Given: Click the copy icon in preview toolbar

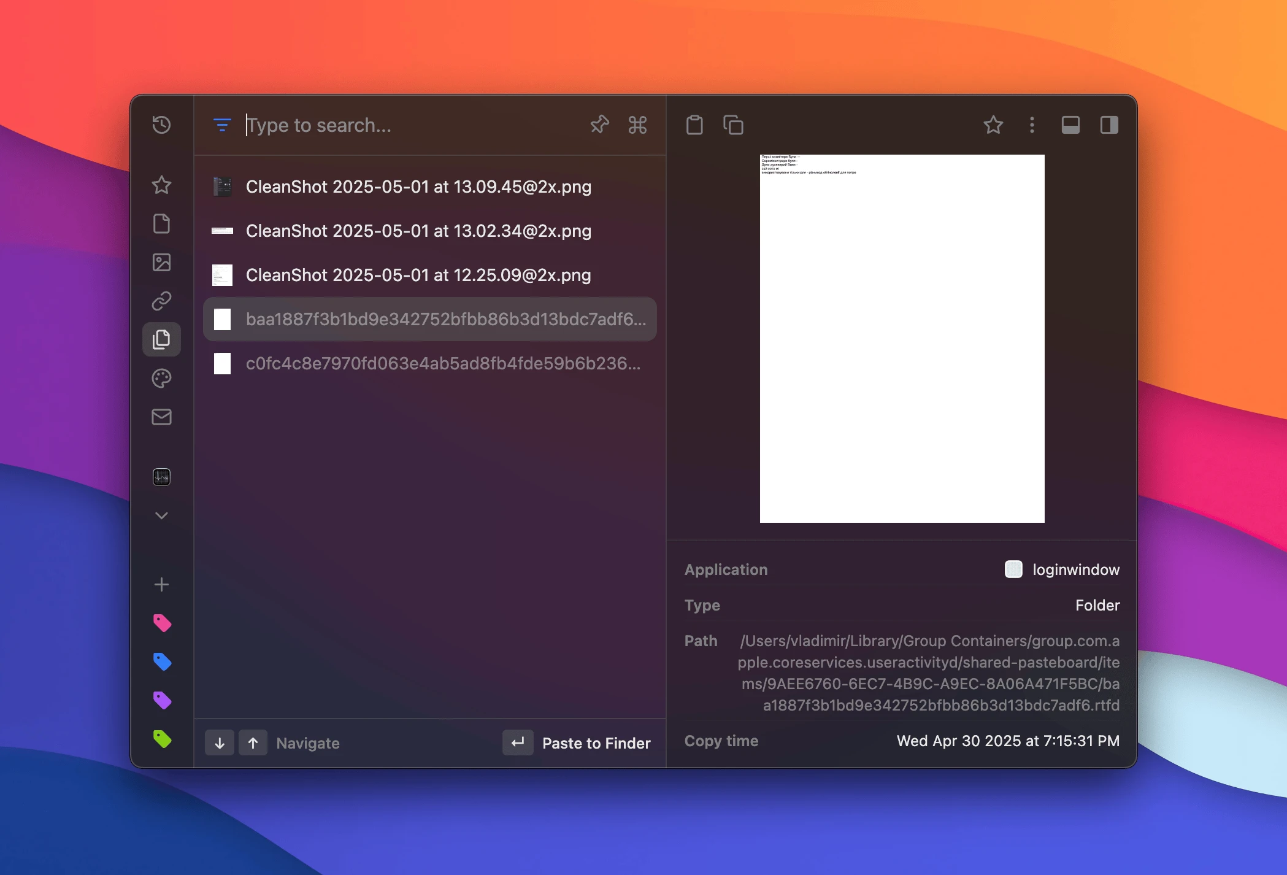Looking at the screenshot, I should [x=733, y=125].
